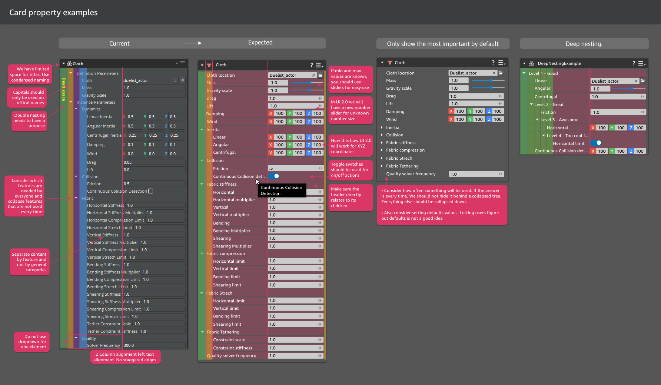Click the Solver Frequency value field
Viewport: 661px width, 385px height.
(154, 345)
